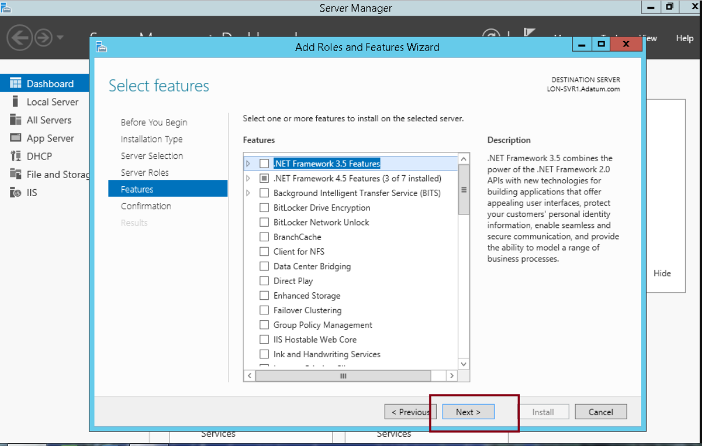Click the Next button
Screen dimensions: 702x446
[x=468, y=412]
